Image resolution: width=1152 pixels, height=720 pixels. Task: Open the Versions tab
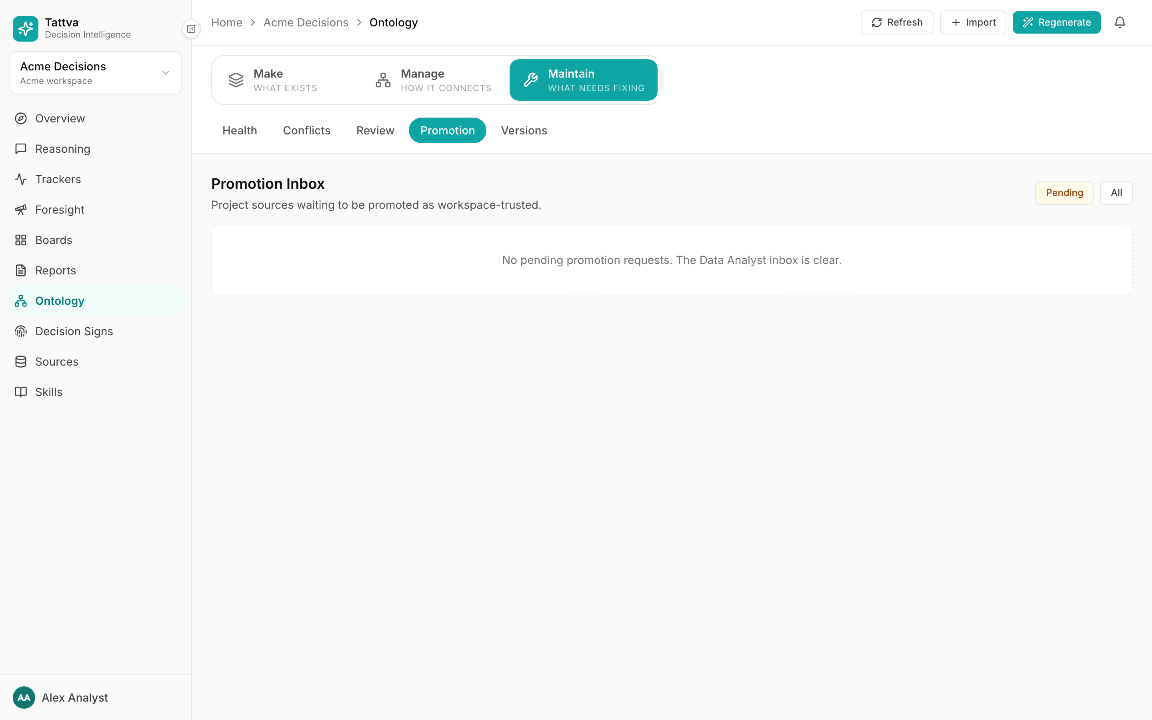point(524,130)
